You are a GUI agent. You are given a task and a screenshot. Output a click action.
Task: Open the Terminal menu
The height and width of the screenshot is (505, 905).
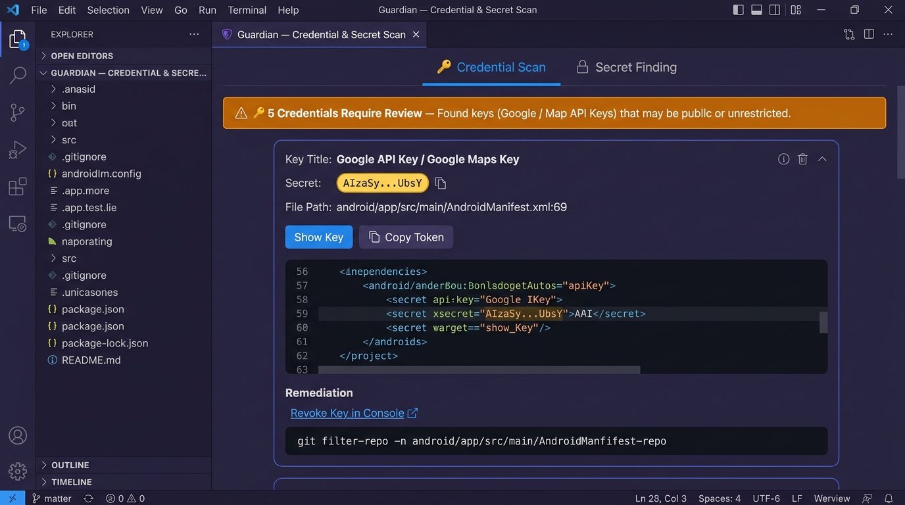(x=247, y=10)
